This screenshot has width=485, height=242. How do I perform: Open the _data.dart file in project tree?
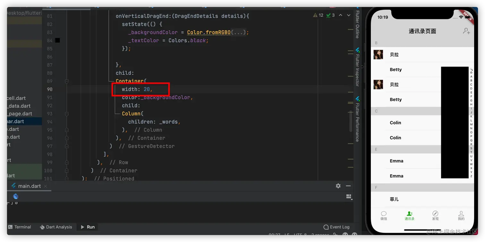[x=19, y=106]
